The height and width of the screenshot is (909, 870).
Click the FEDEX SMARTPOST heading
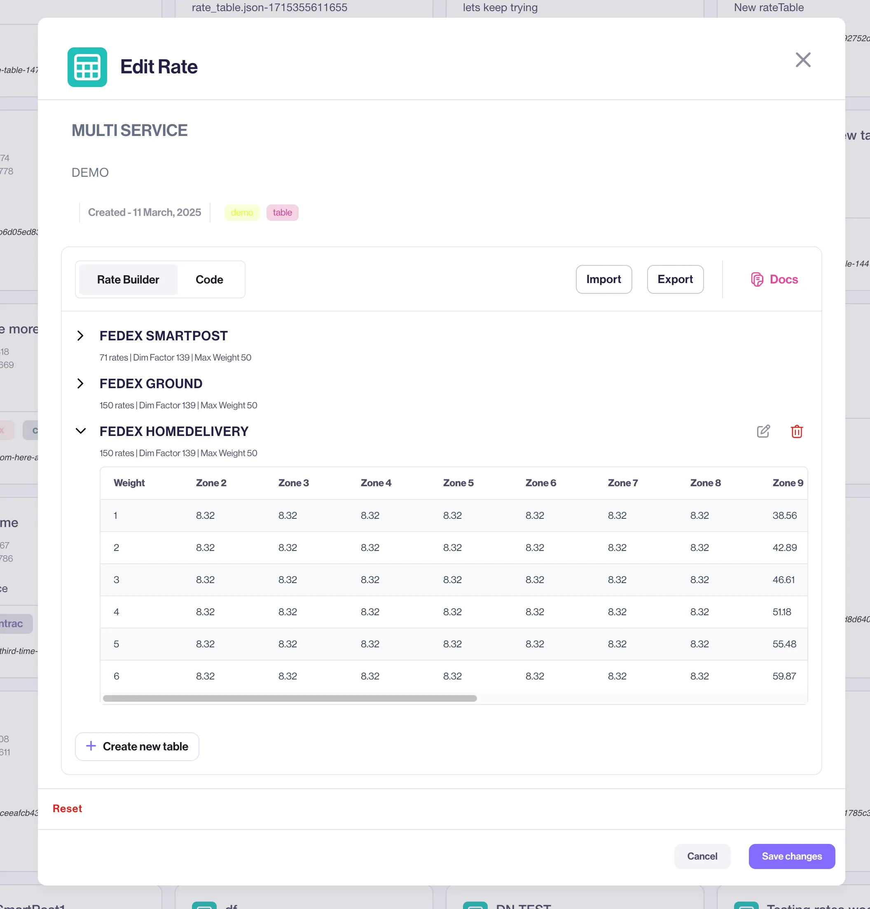point(163,336)
